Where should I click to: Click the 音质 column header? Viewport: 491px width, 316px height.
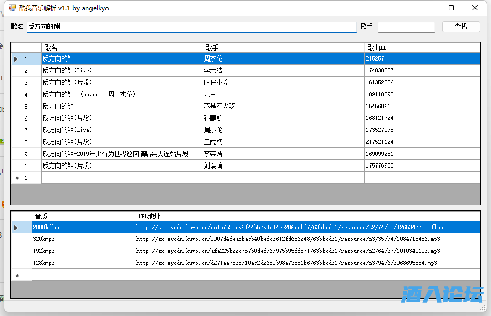pyautogui.click(x=83, y=216)
